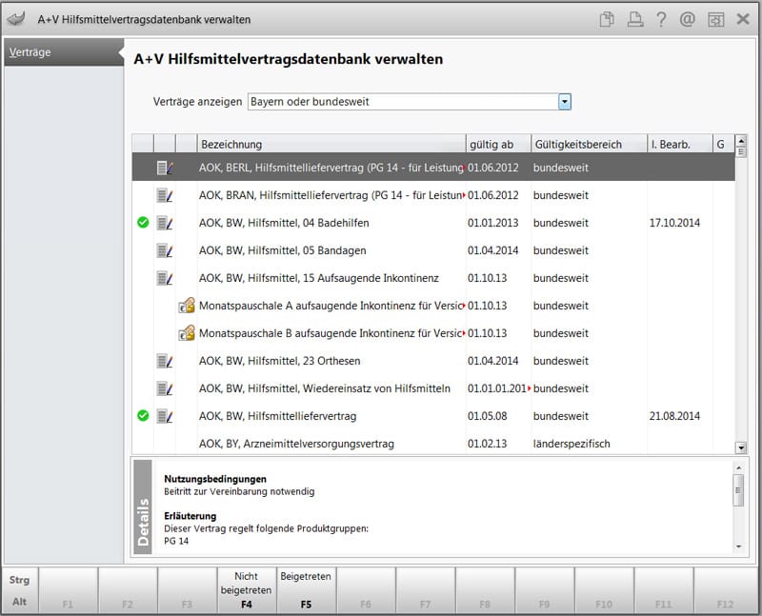The width and height of the screenshot is (762, 616).
Task: Open the Verträge anzeigen dropdown arrow
Action: [x=564, y=102]
